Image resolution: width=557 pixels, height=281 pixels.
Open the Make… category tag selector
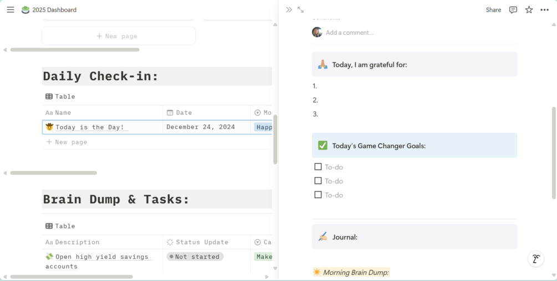[263, 257]
